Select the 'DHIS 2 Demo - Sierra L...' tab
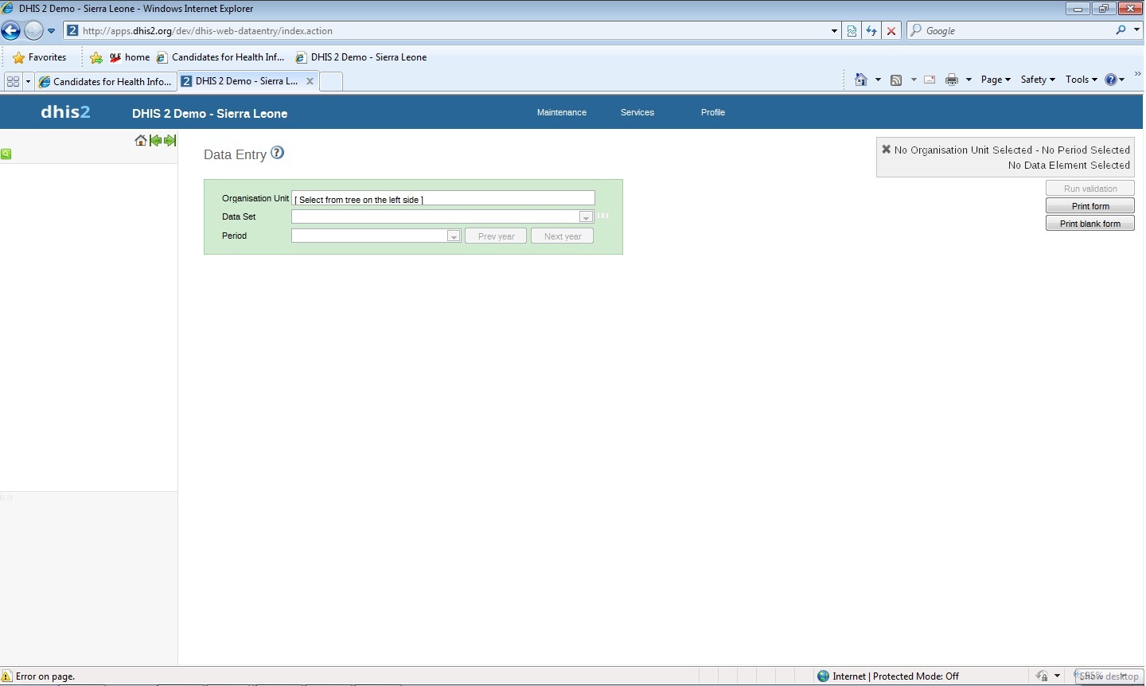1146x686 pixels. coord(240,81)
